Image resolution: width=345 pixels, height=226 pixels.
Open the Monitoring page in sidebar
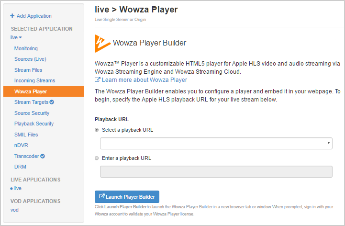26,48
